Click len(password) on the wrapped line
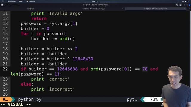The image size is (191, 107). [x=27, y=74]
